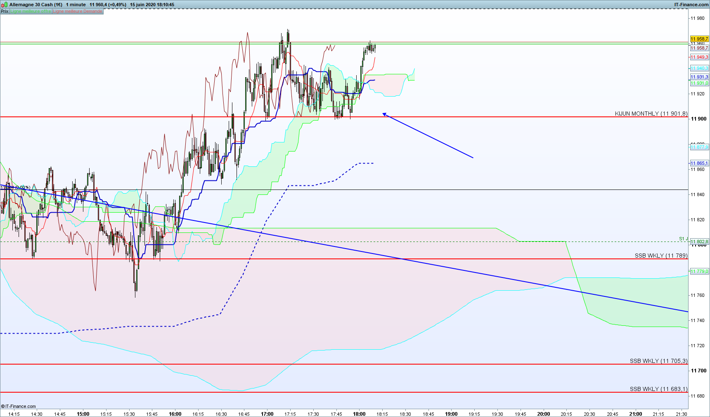Screen dimensions: 710x417
Task: Click the green 11 779,0 price tag
Action: (x=699, y=271)
